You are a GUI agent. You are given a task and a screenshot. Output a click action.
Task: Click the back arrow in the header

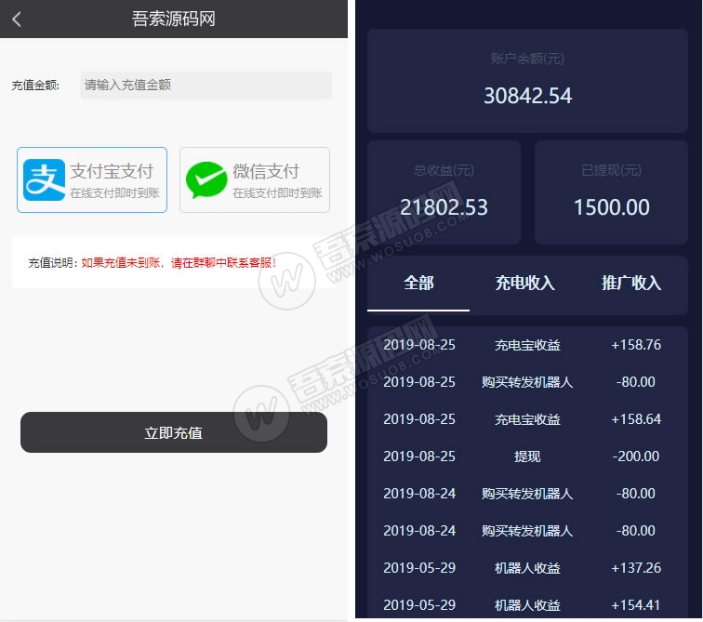[x=17, y=20]
